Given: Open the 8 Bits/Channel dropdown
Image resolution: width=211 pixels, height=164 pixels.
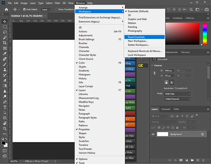Looking at the screenshot, I should (x=178, y=99).
